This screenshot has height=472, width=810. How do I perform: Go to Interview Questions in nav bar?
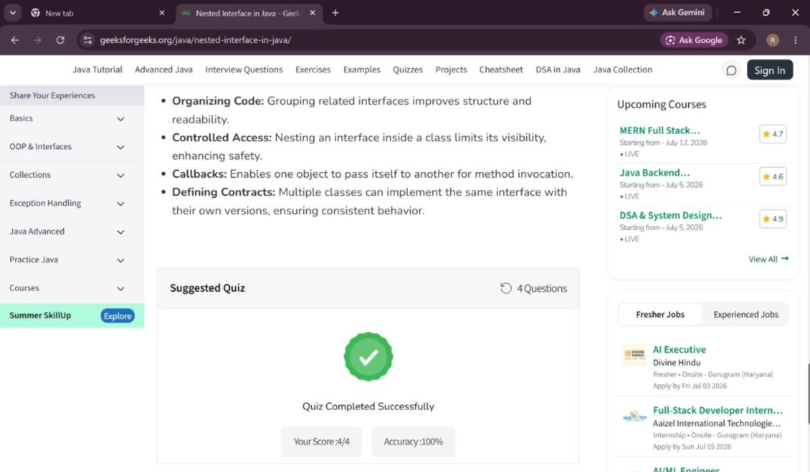click(244, 70)
